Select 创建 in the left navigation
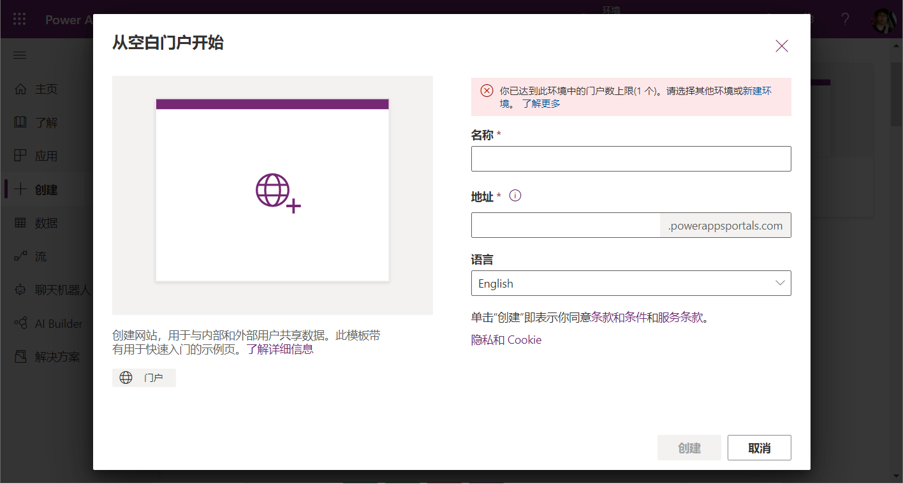The width and height of the screenshot is (903, 484). pyautogui.click(x=47, y=189)
